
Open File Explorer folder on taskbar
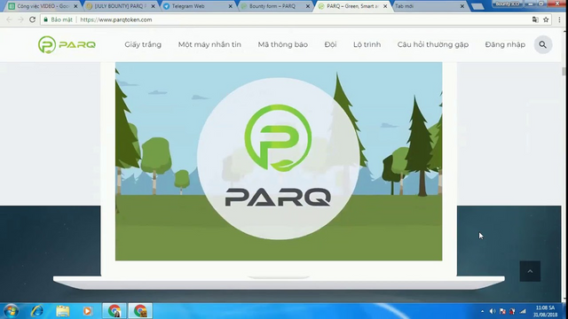point(62,311)
